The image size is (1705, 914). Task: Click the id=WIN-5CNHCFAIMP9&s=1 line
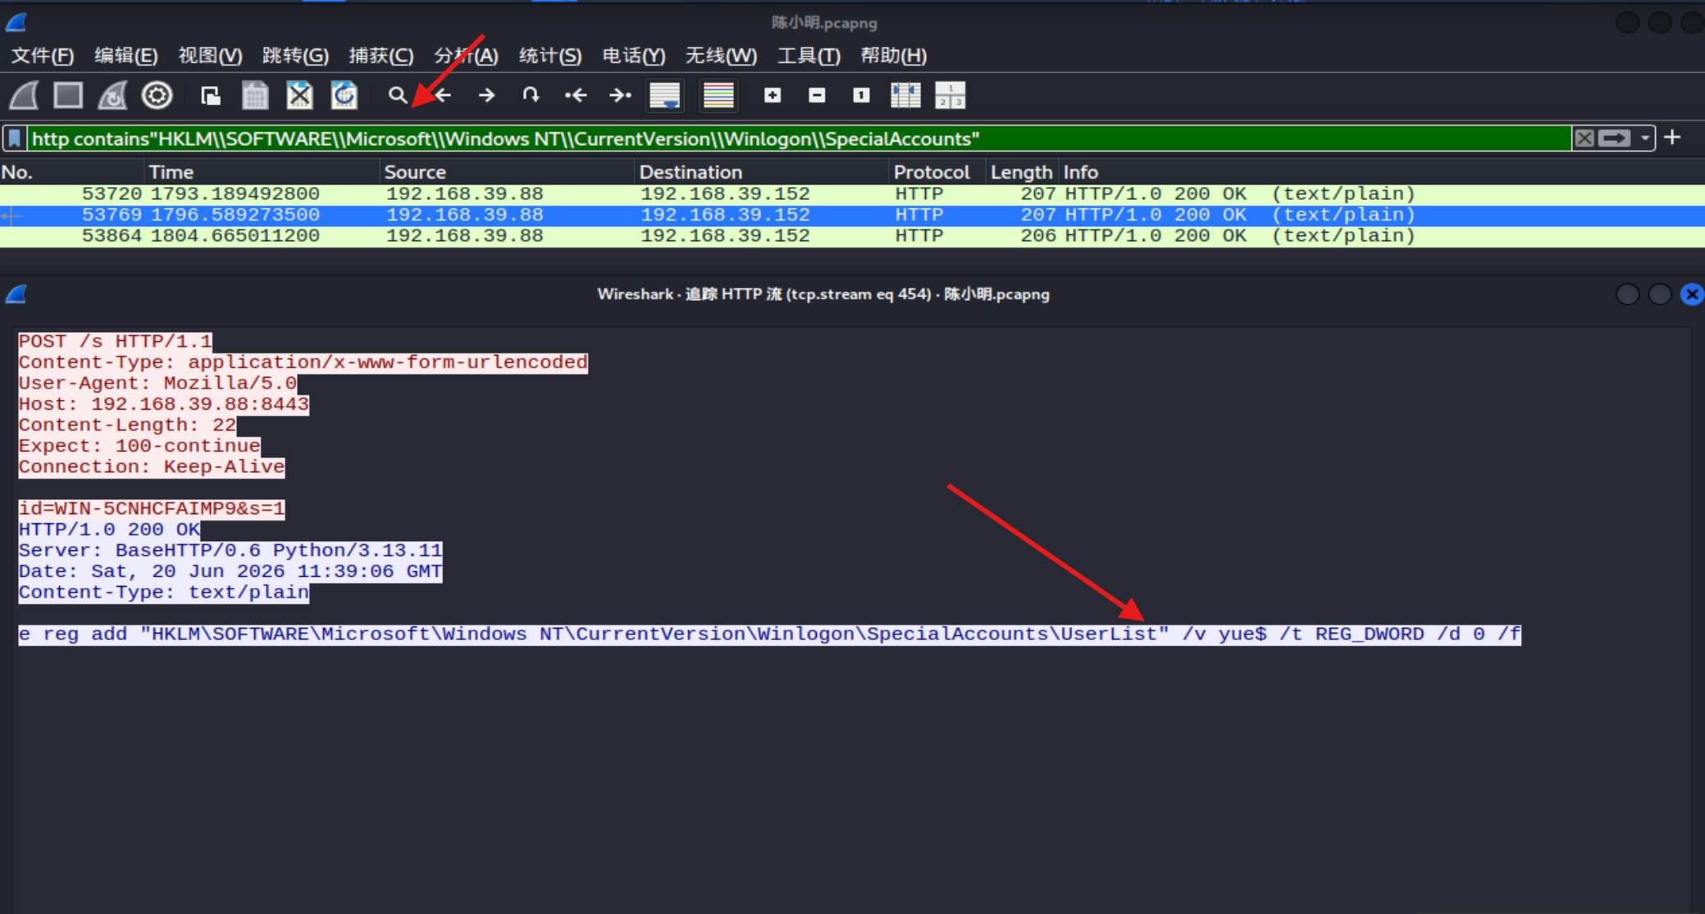(x=152, y=509)
